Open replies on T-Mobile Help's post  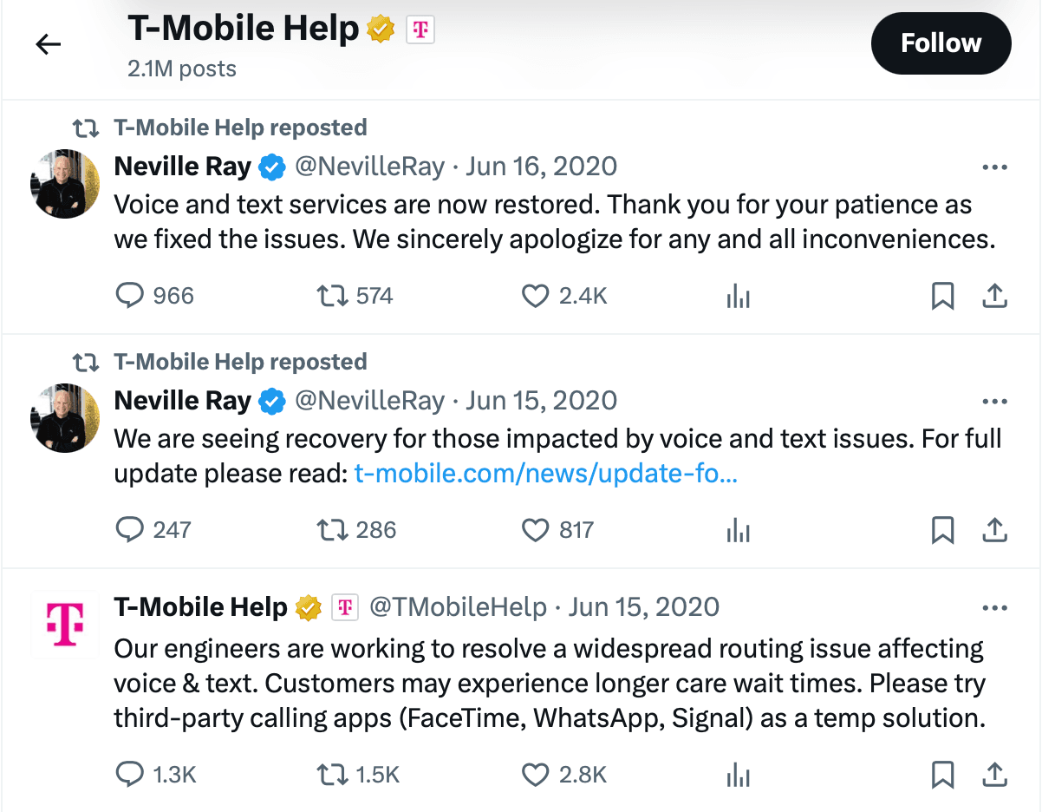coord(131,775)
